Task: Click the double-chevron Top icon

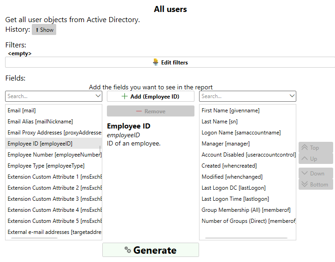Action: pyautogui.click(x=305, y=147)
